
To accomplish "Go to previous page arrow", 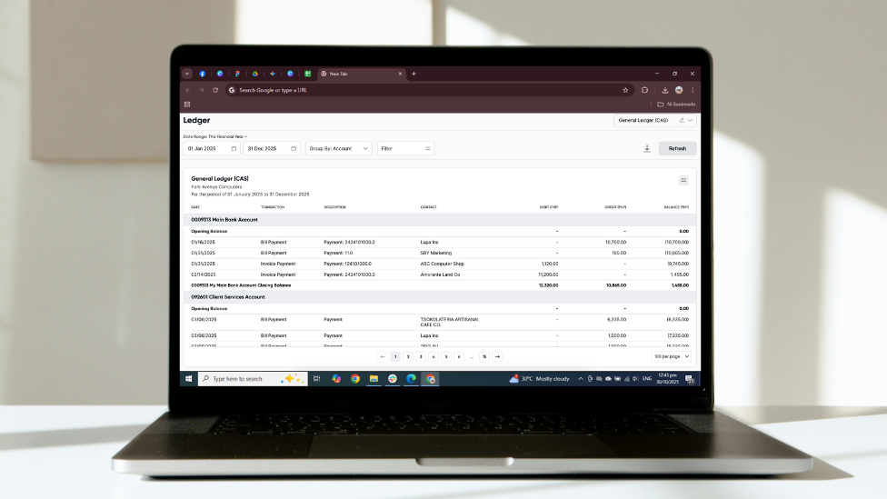I will [383, 356].
